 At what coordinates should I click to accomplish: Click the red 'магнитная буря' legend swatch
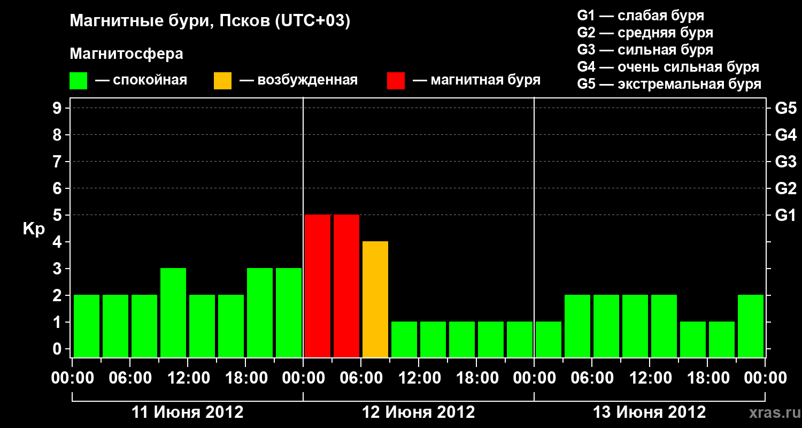click(x=396, y=81)
